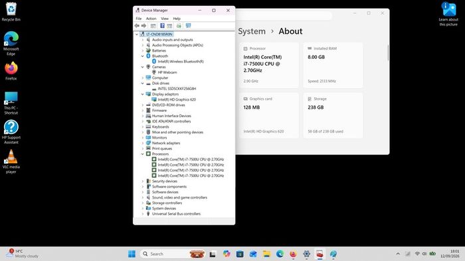This screenshot has height=261, width=465.
Task: Open File Explorer from the taskbar
Action: point(266,254)
